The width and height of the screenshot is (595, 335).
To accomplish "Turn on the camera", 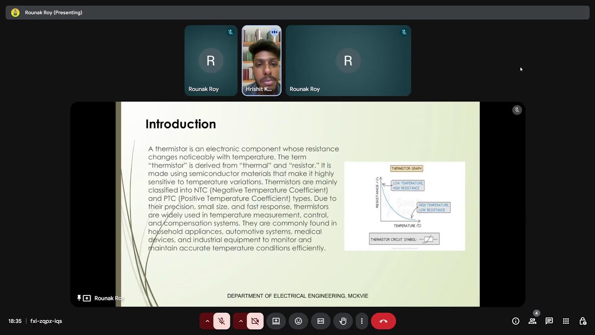I will (255, 321).
